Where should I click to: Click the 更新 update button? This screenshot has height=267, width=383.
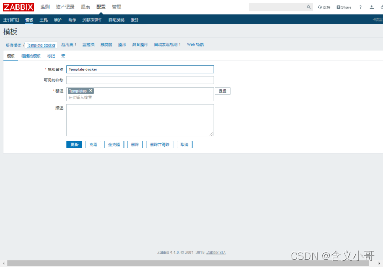click(x=74, y=145)
